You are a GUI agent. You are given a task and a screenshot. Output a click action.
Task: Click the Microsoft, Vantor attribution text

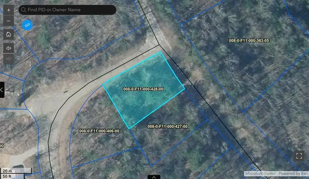click(x=260, y=174)
